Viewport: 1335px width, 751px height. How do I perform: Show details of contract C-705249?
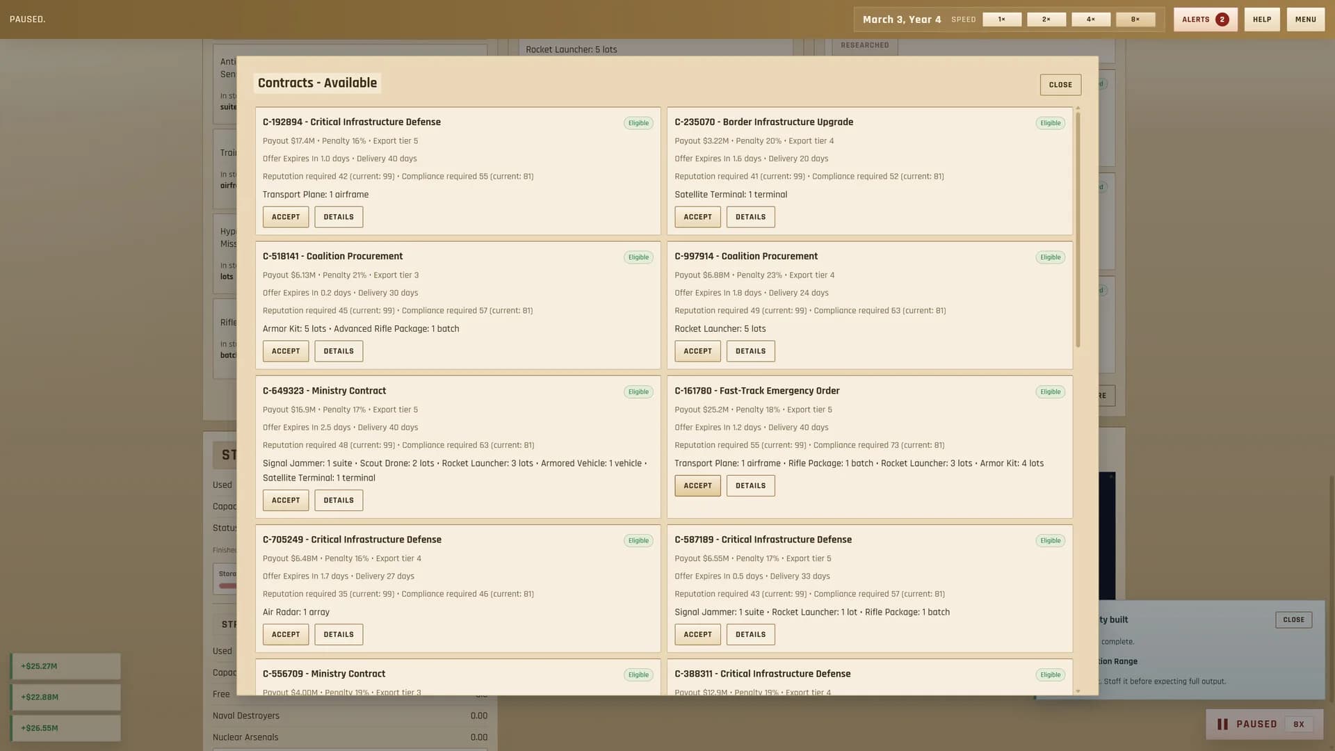339,634
